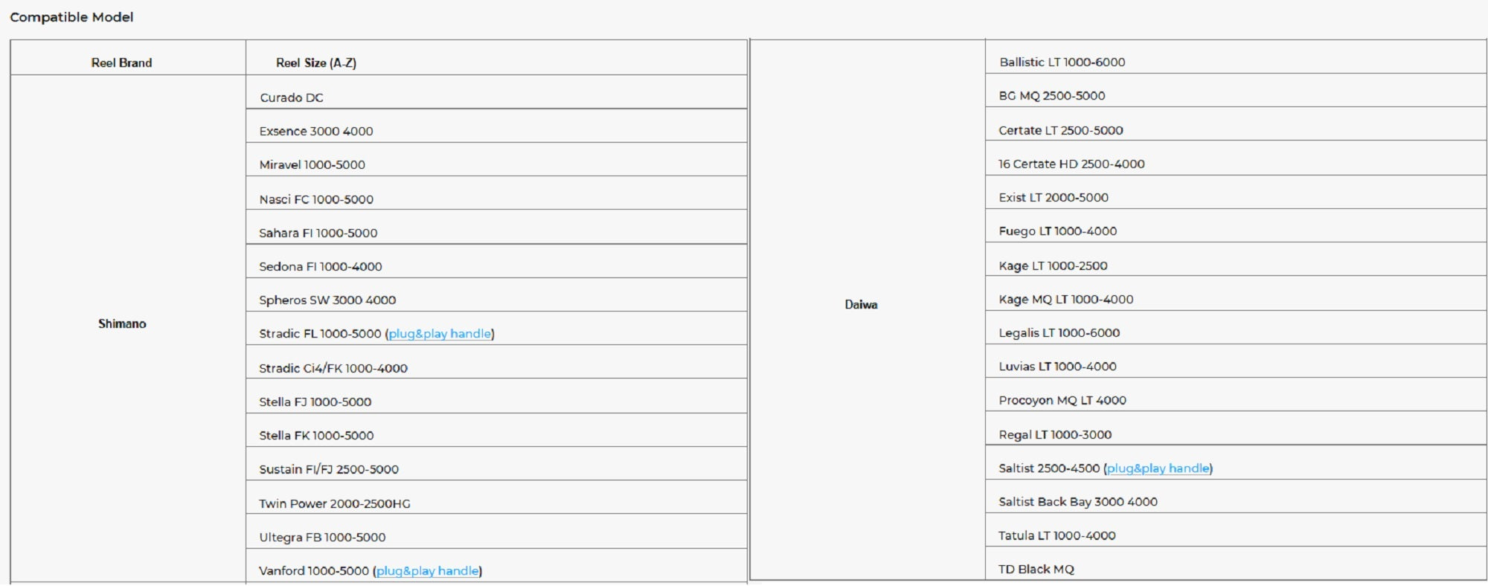Select the Ballistic LT 1000-6000 row
Screen dimensions: 1488x586
click(1062, 62)
